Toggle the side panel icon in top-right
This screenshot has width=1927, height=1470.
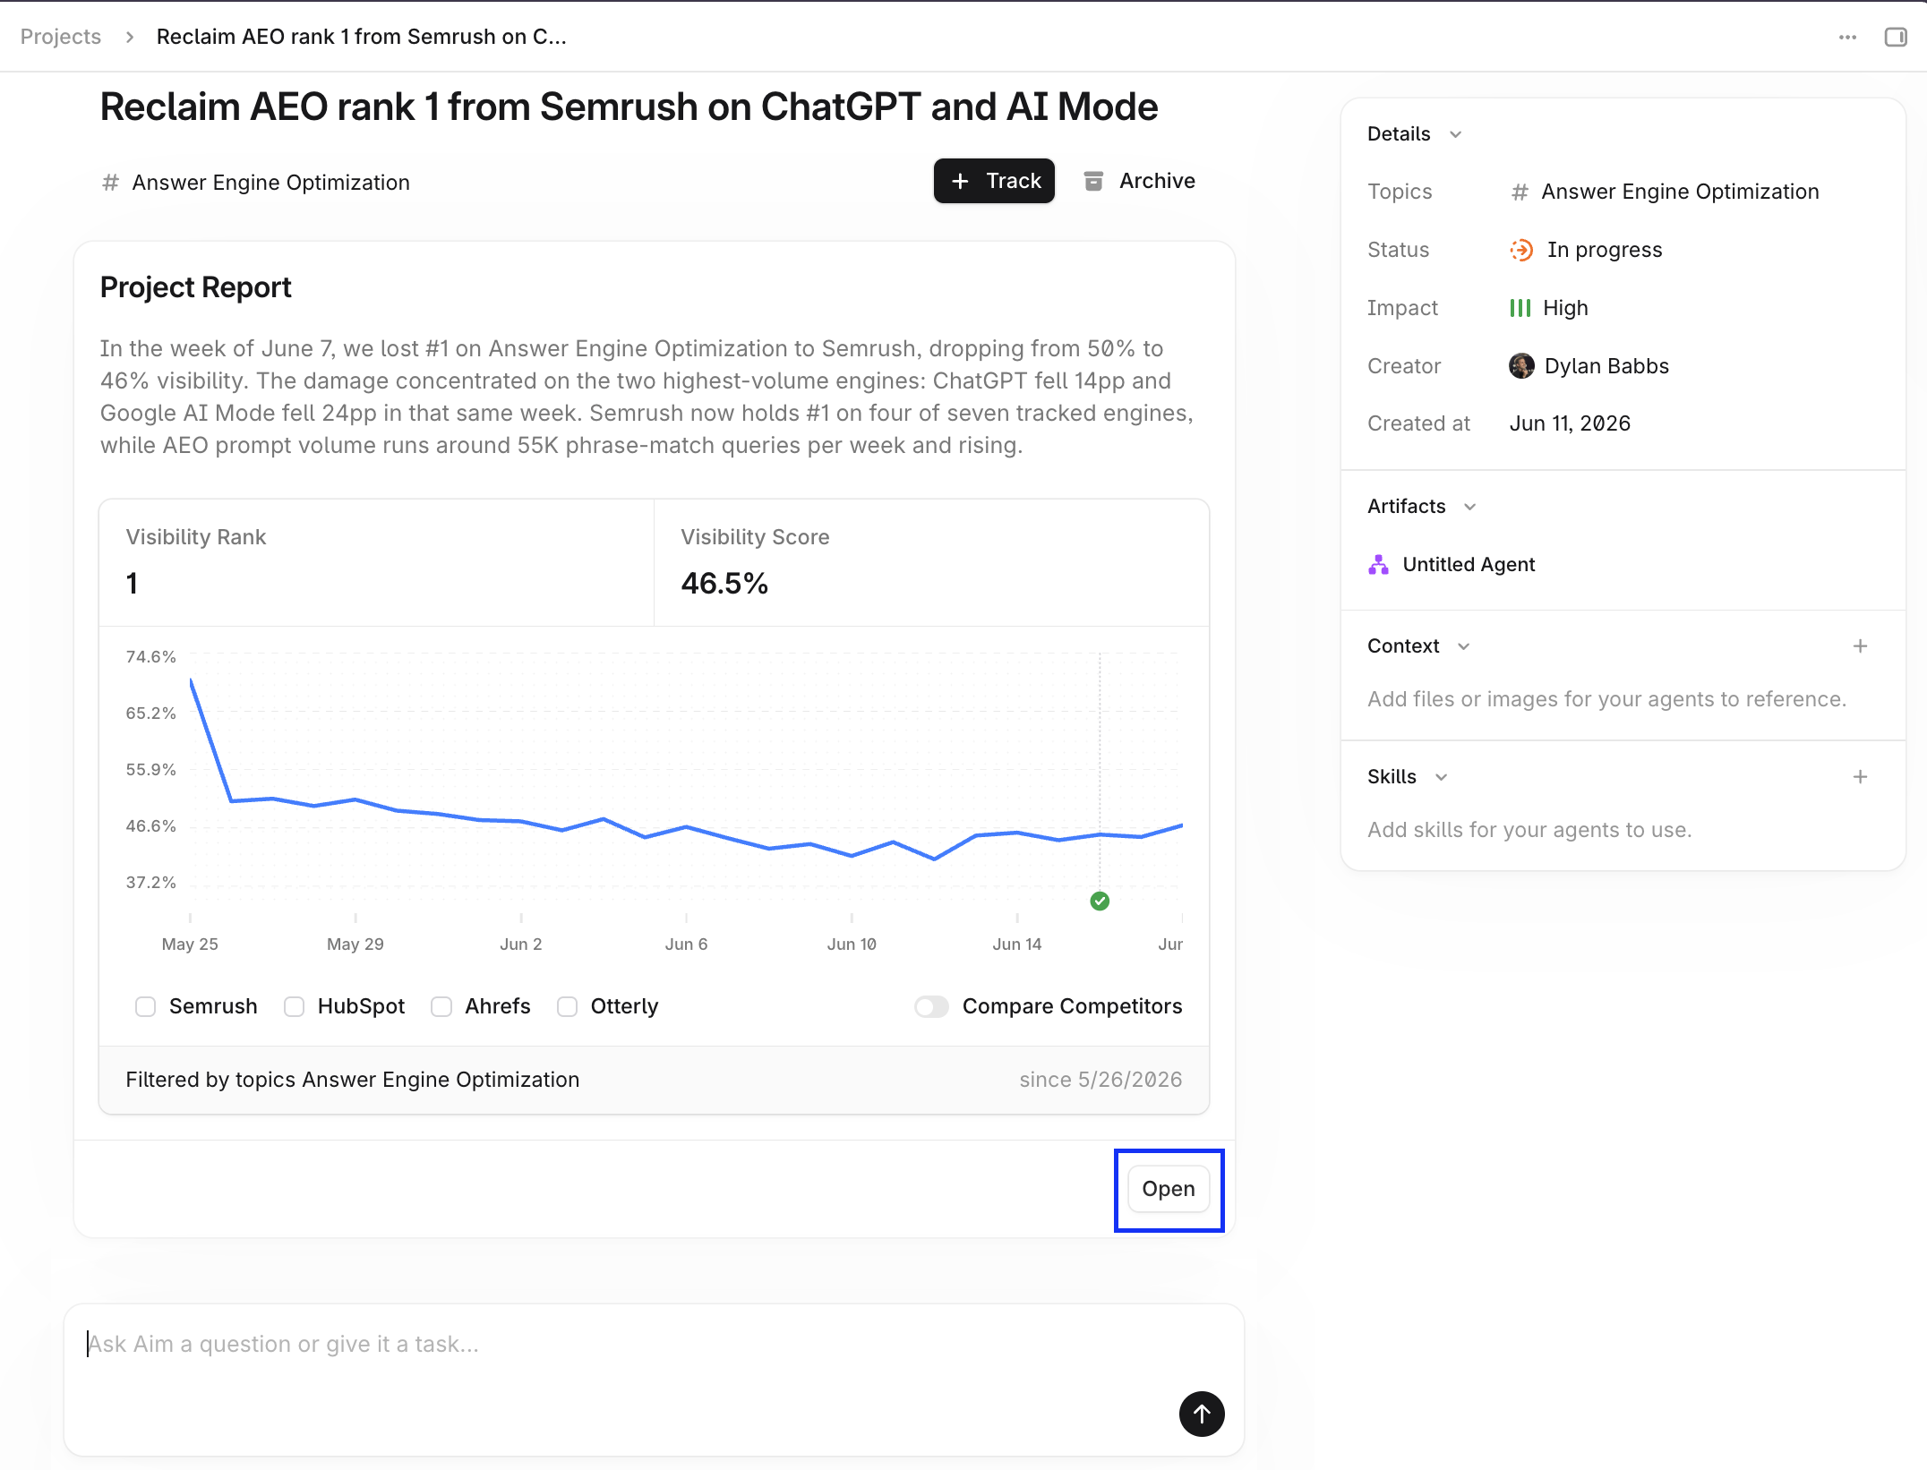1895,37
